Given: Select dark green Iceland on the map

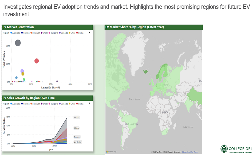Looking at the screenshot, I should click(x=145, y=71).
